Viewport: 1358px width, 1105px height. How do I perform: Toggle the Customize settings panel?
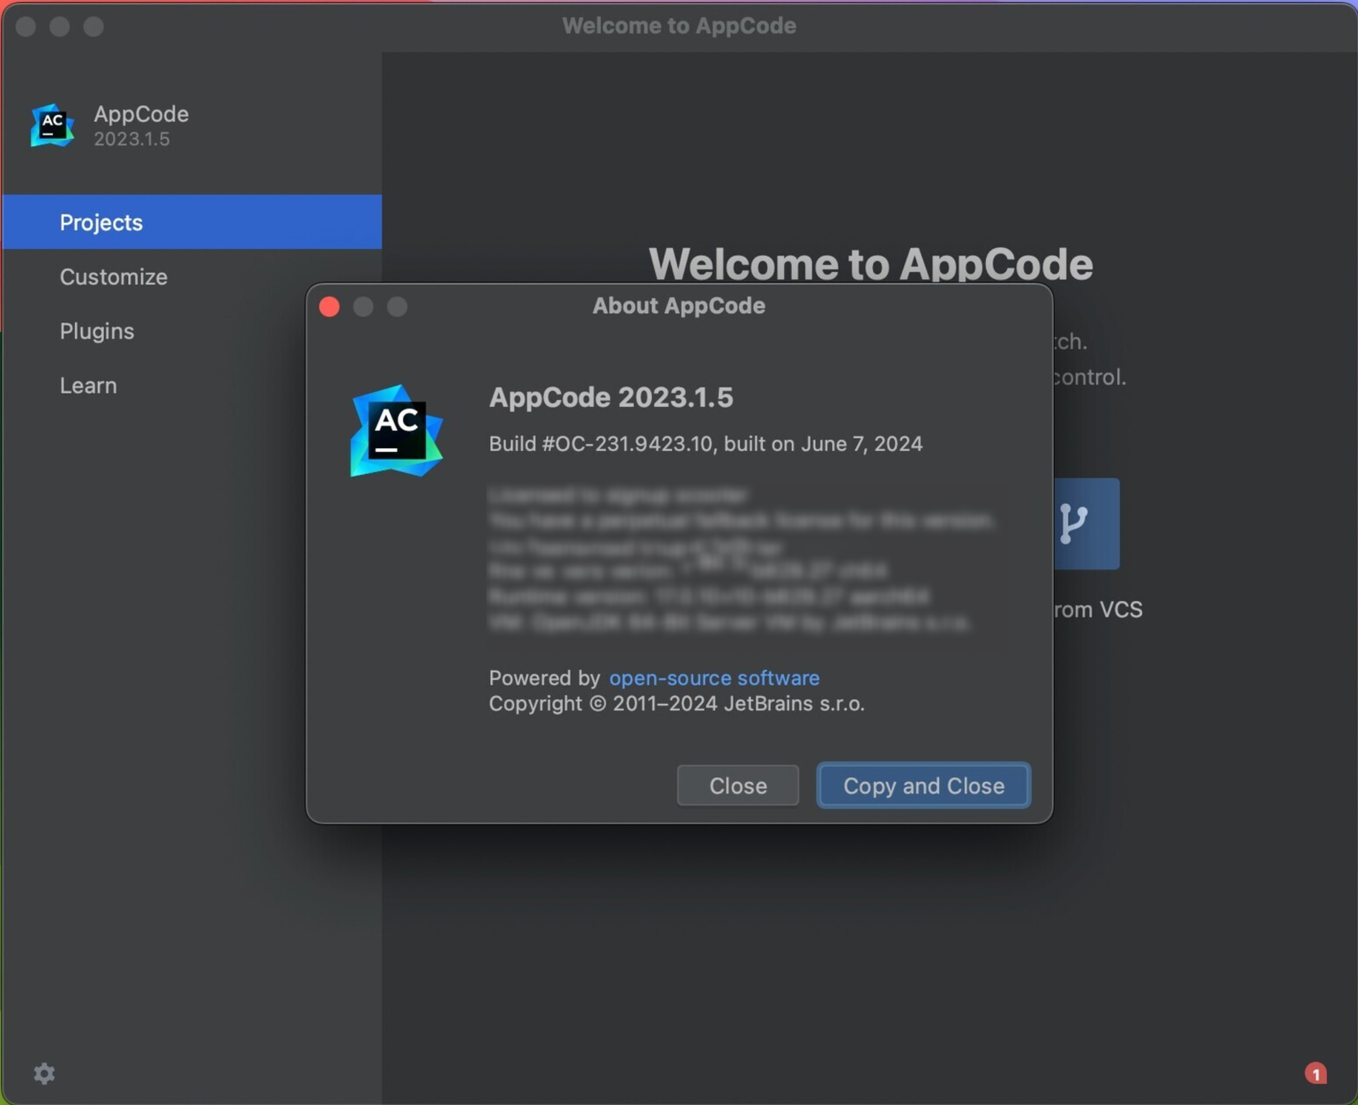tap(113, 275)
